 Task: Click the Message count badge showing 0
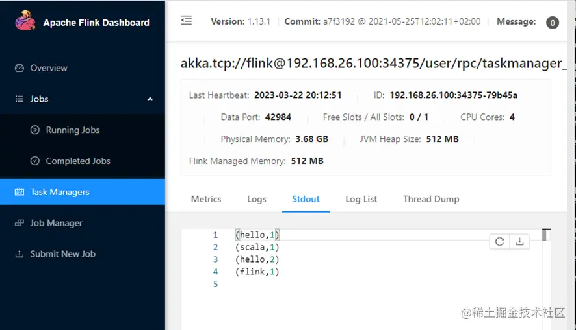(x=553, y=23)
